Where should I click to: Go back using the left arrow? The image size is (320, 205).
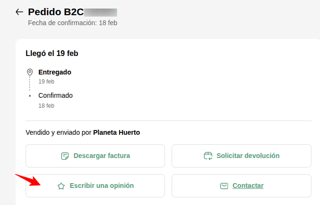[19, 12]
